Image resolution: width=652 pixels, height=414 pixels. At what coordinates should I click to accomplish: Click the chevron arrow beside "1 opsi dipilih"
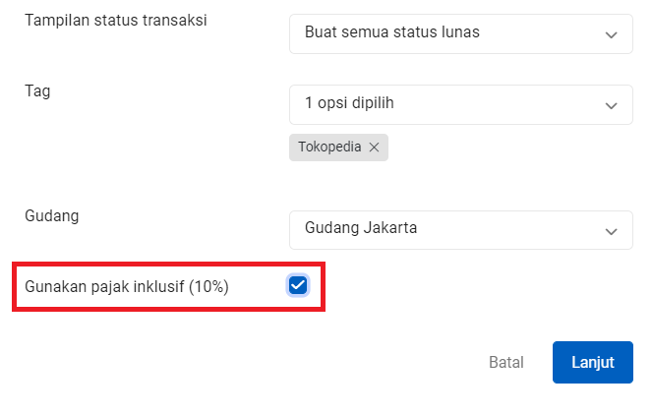click(611, 105)
